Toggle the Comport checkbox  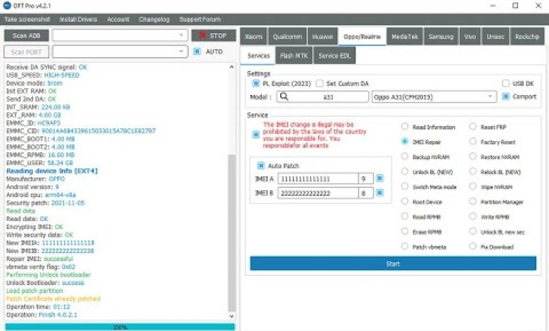(505, 96)
